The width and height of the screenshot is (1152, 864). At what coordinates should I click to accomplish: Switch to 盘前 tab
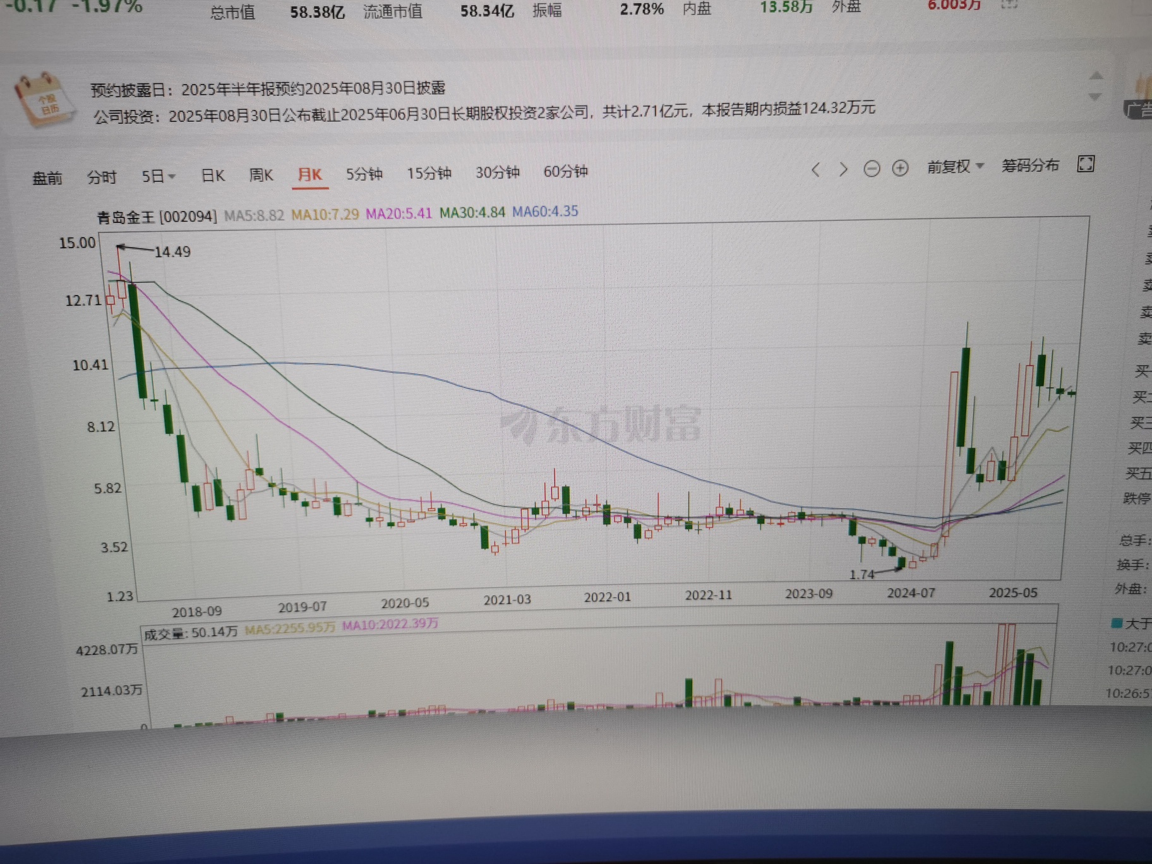click(47, 178)
